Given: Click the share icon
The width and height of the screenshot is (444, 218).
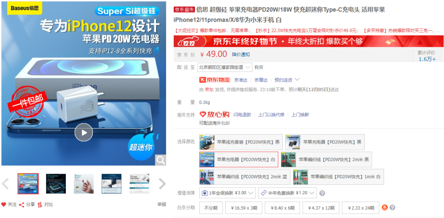Looking at the screenshot, I should coord(21,205).
